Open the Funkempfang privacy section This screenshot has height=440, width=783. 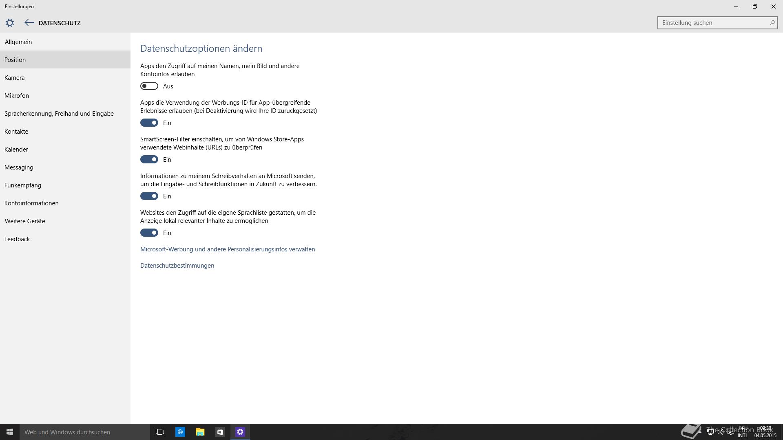(x=65, y=185)
